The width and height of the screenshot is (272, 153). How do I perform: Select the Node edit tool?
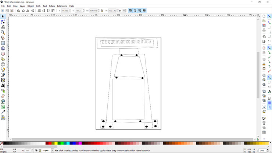3,22
